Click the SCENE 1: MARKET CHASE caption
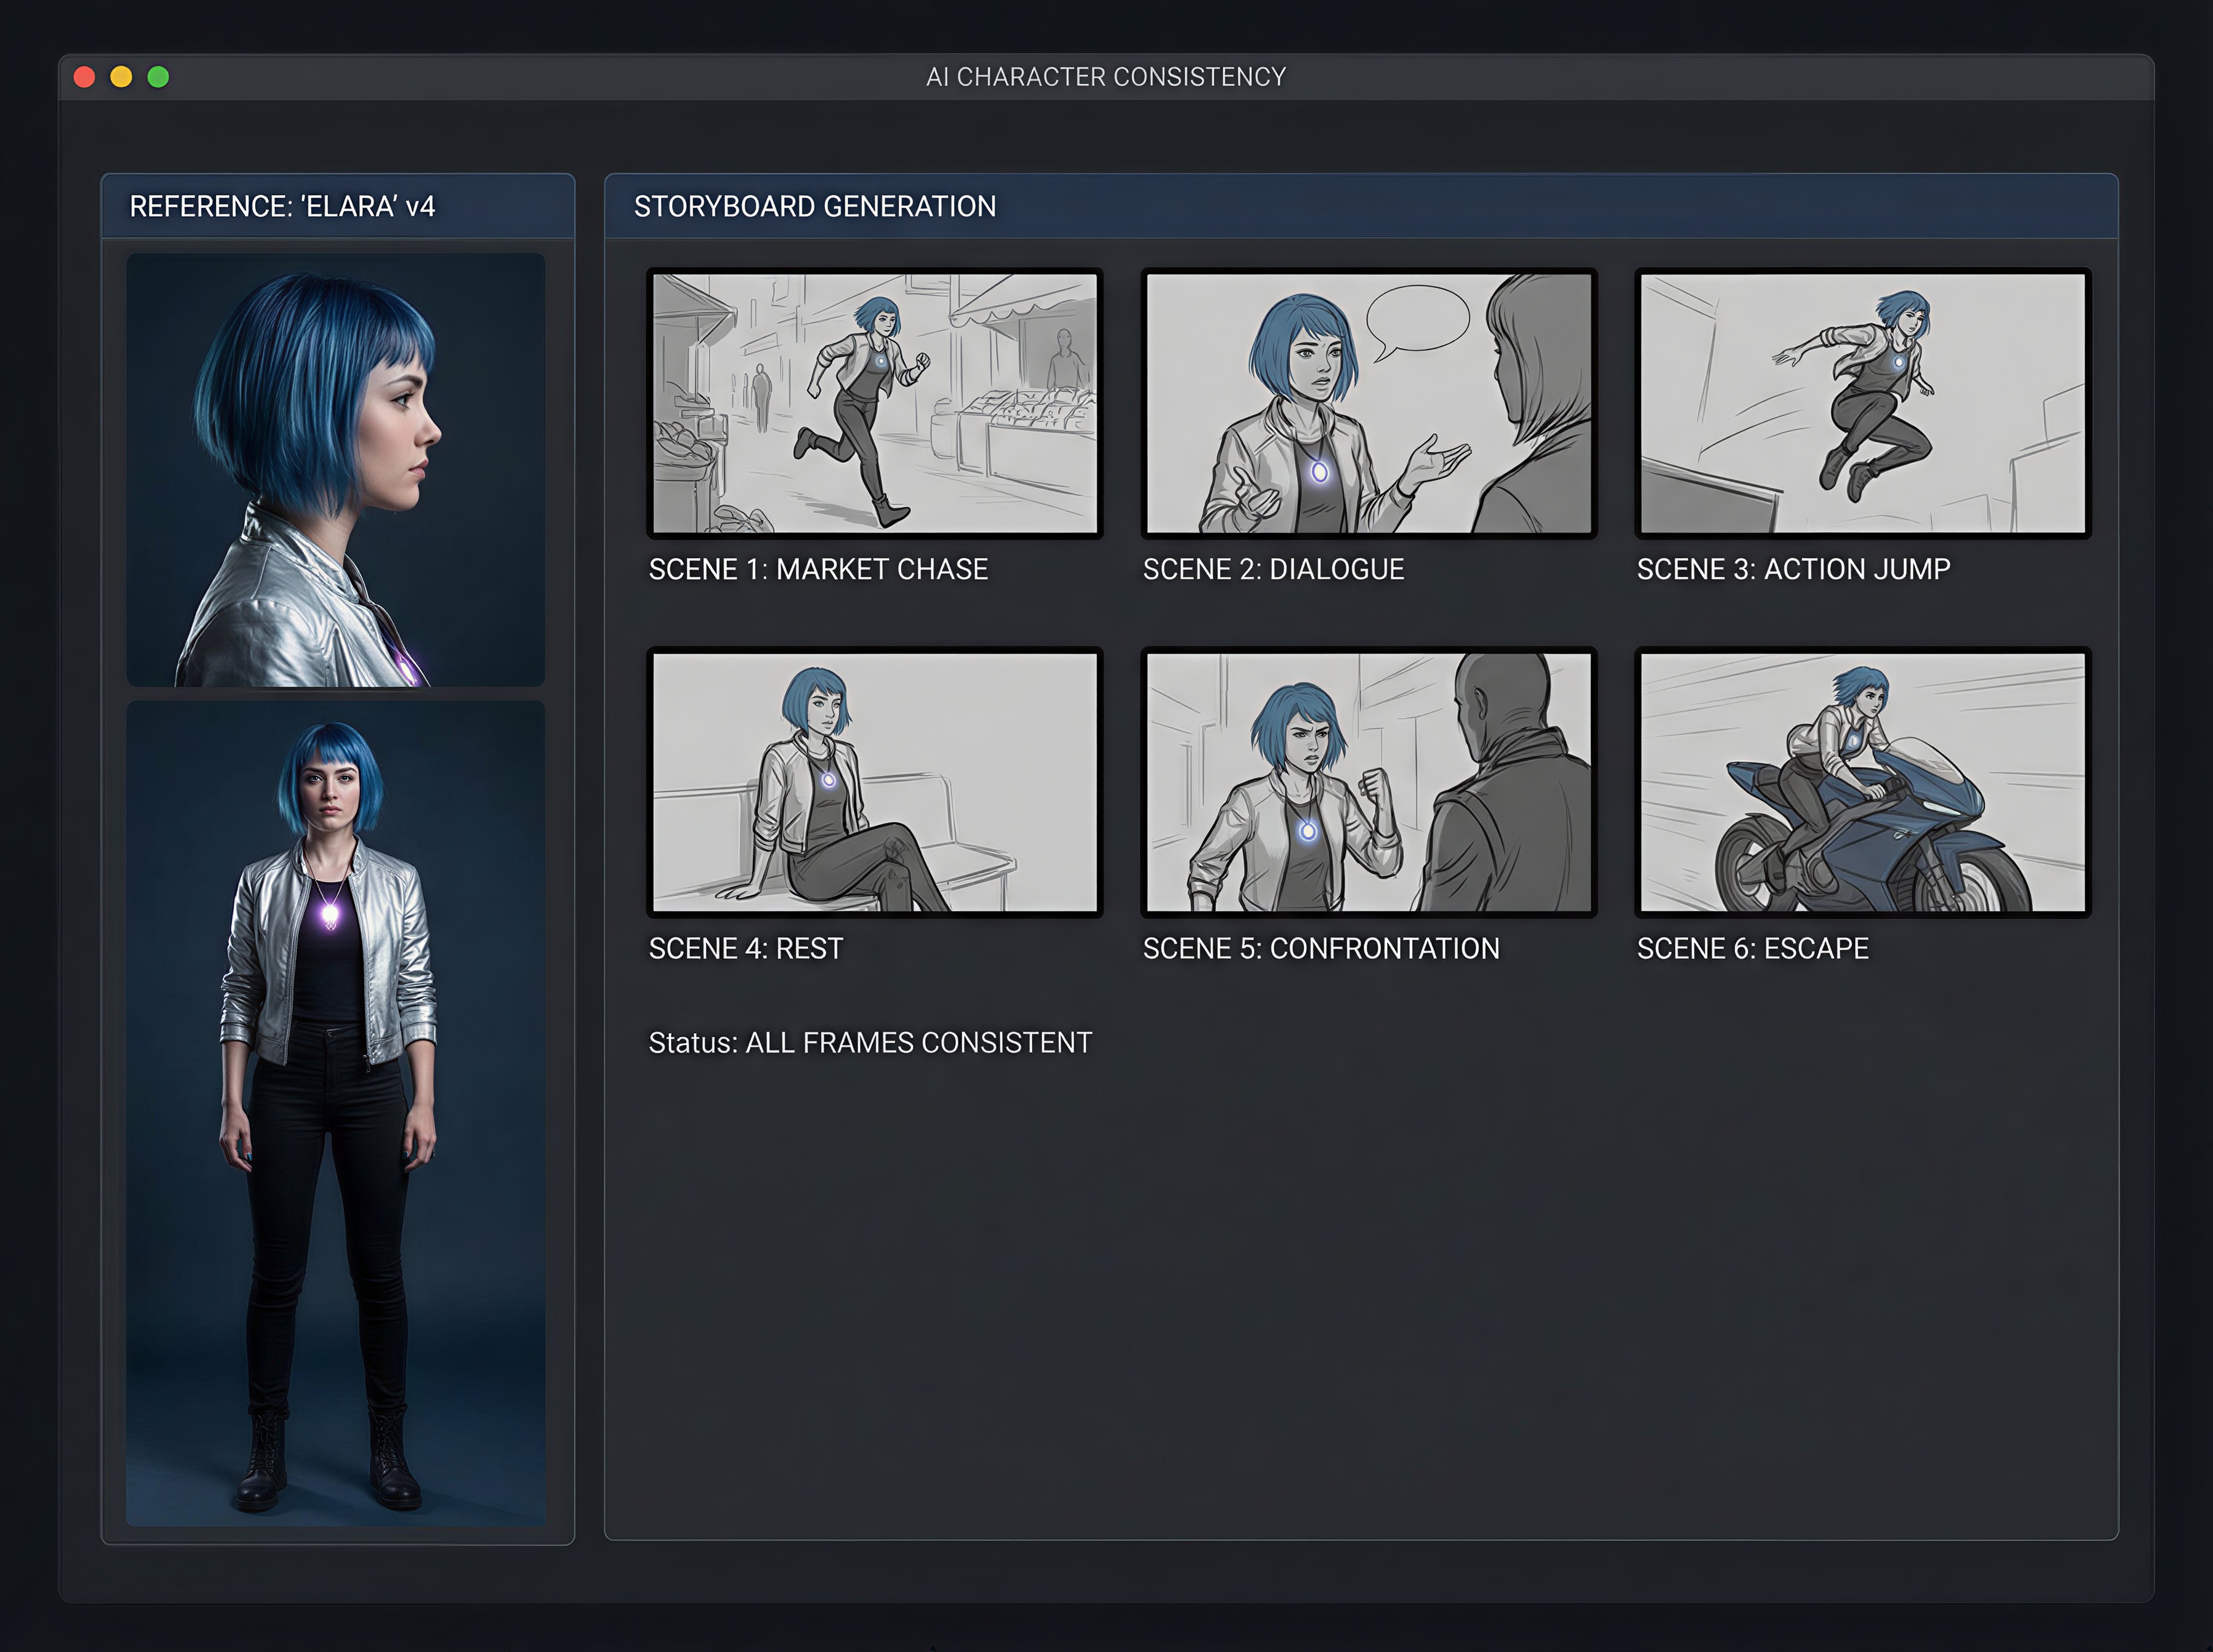 [818, 570]
